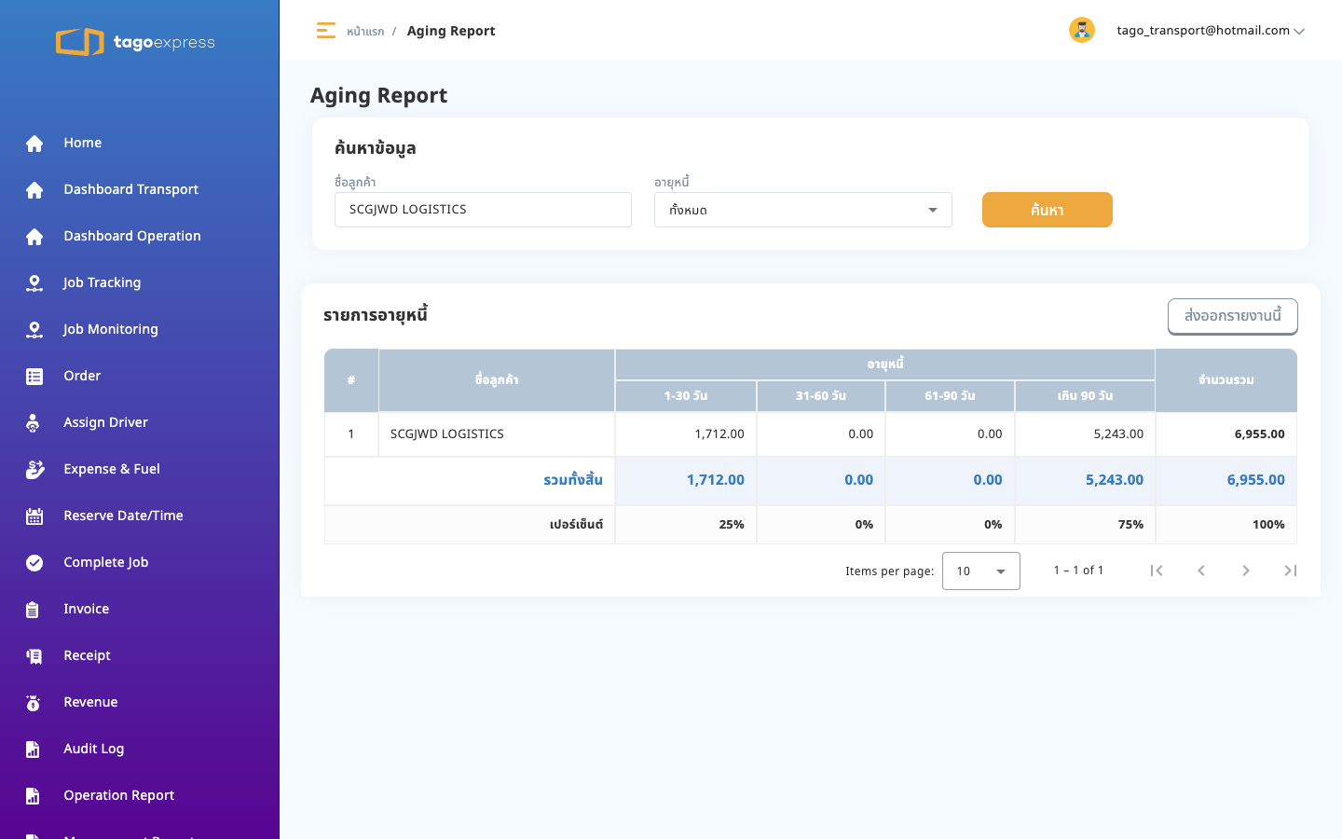
Task: Click the จำนวนรวม column header
Action: [1226, 380]
